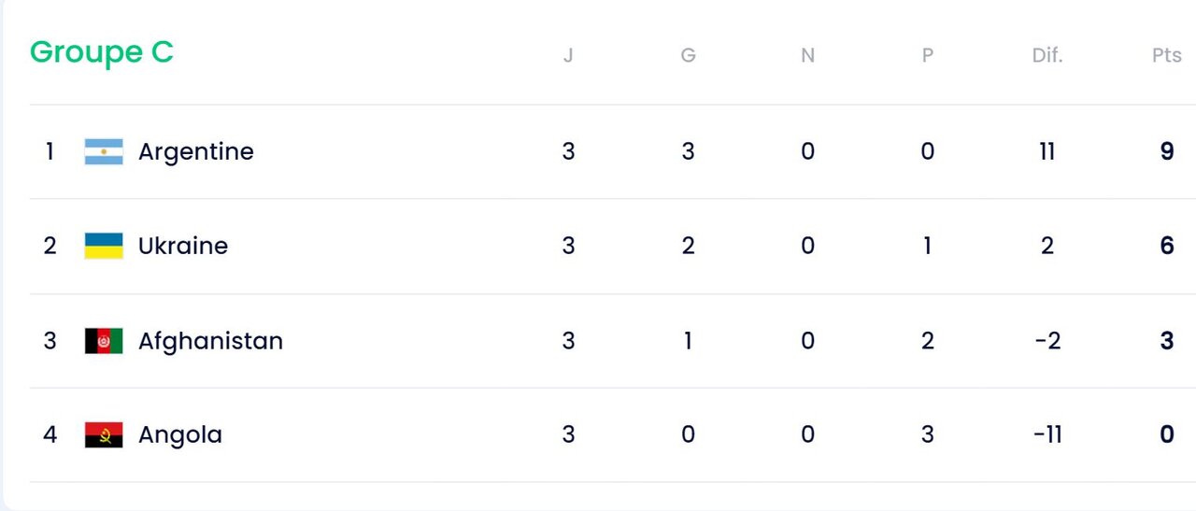
Task: Click the G column header
Action: 688,55
